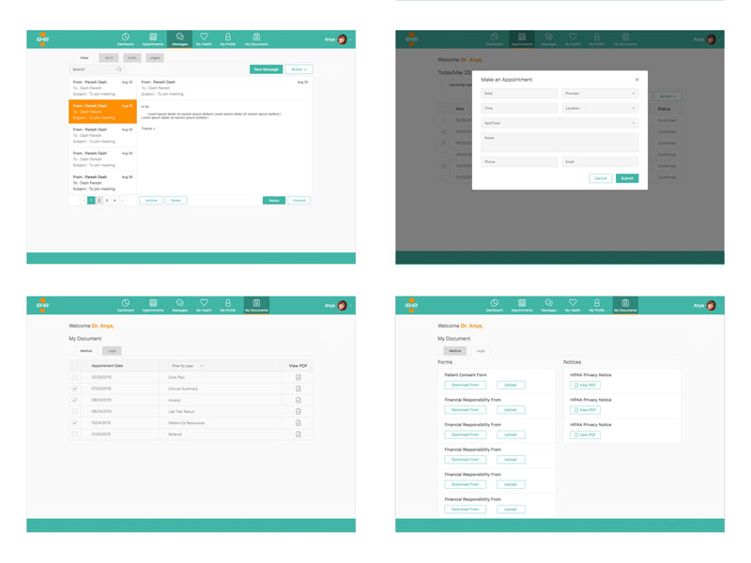The width and height of the screenshot is (751, 563).
Task: Expand the Location dropdown in appointment dialog
Action: click(600, 108)
